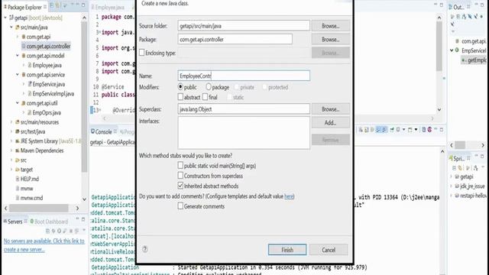Open the Open Console dropdown arrow
489x275 pixels.
point(416,129)
